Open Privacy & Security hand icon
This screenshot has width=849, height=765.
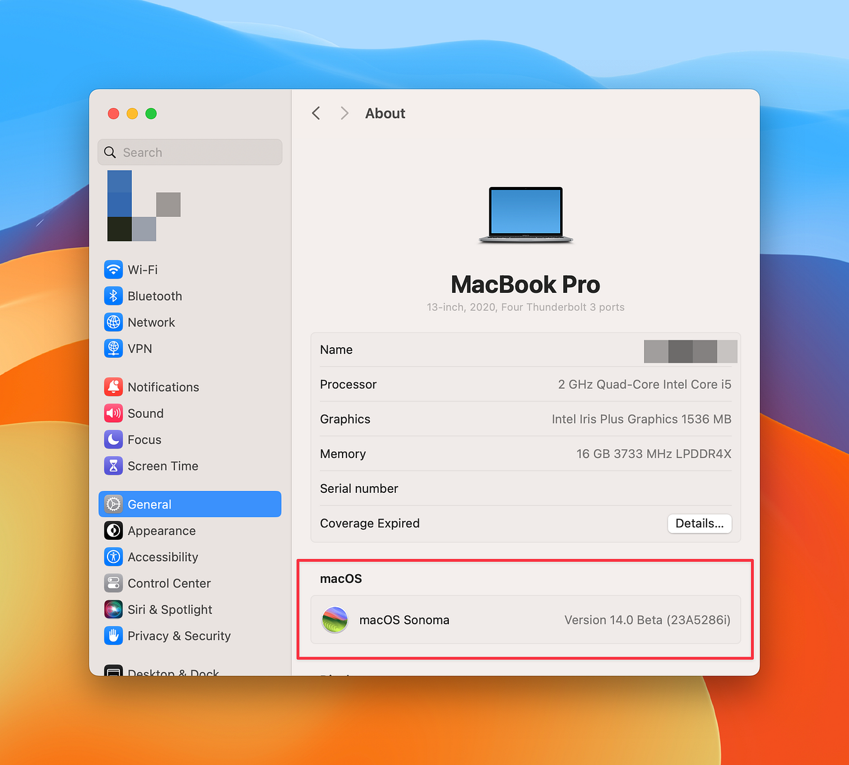point(113,636)
